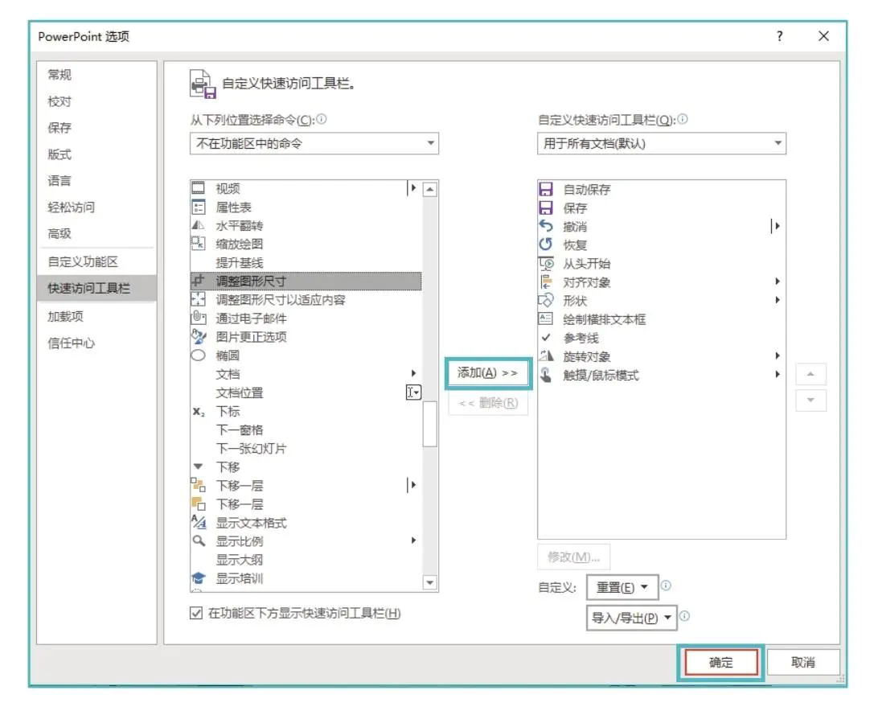The width and height of the screenshot is (878, 715).
Task: Click the 调整图形尺寸以适应内容 icon
Action: pos(199,299)
